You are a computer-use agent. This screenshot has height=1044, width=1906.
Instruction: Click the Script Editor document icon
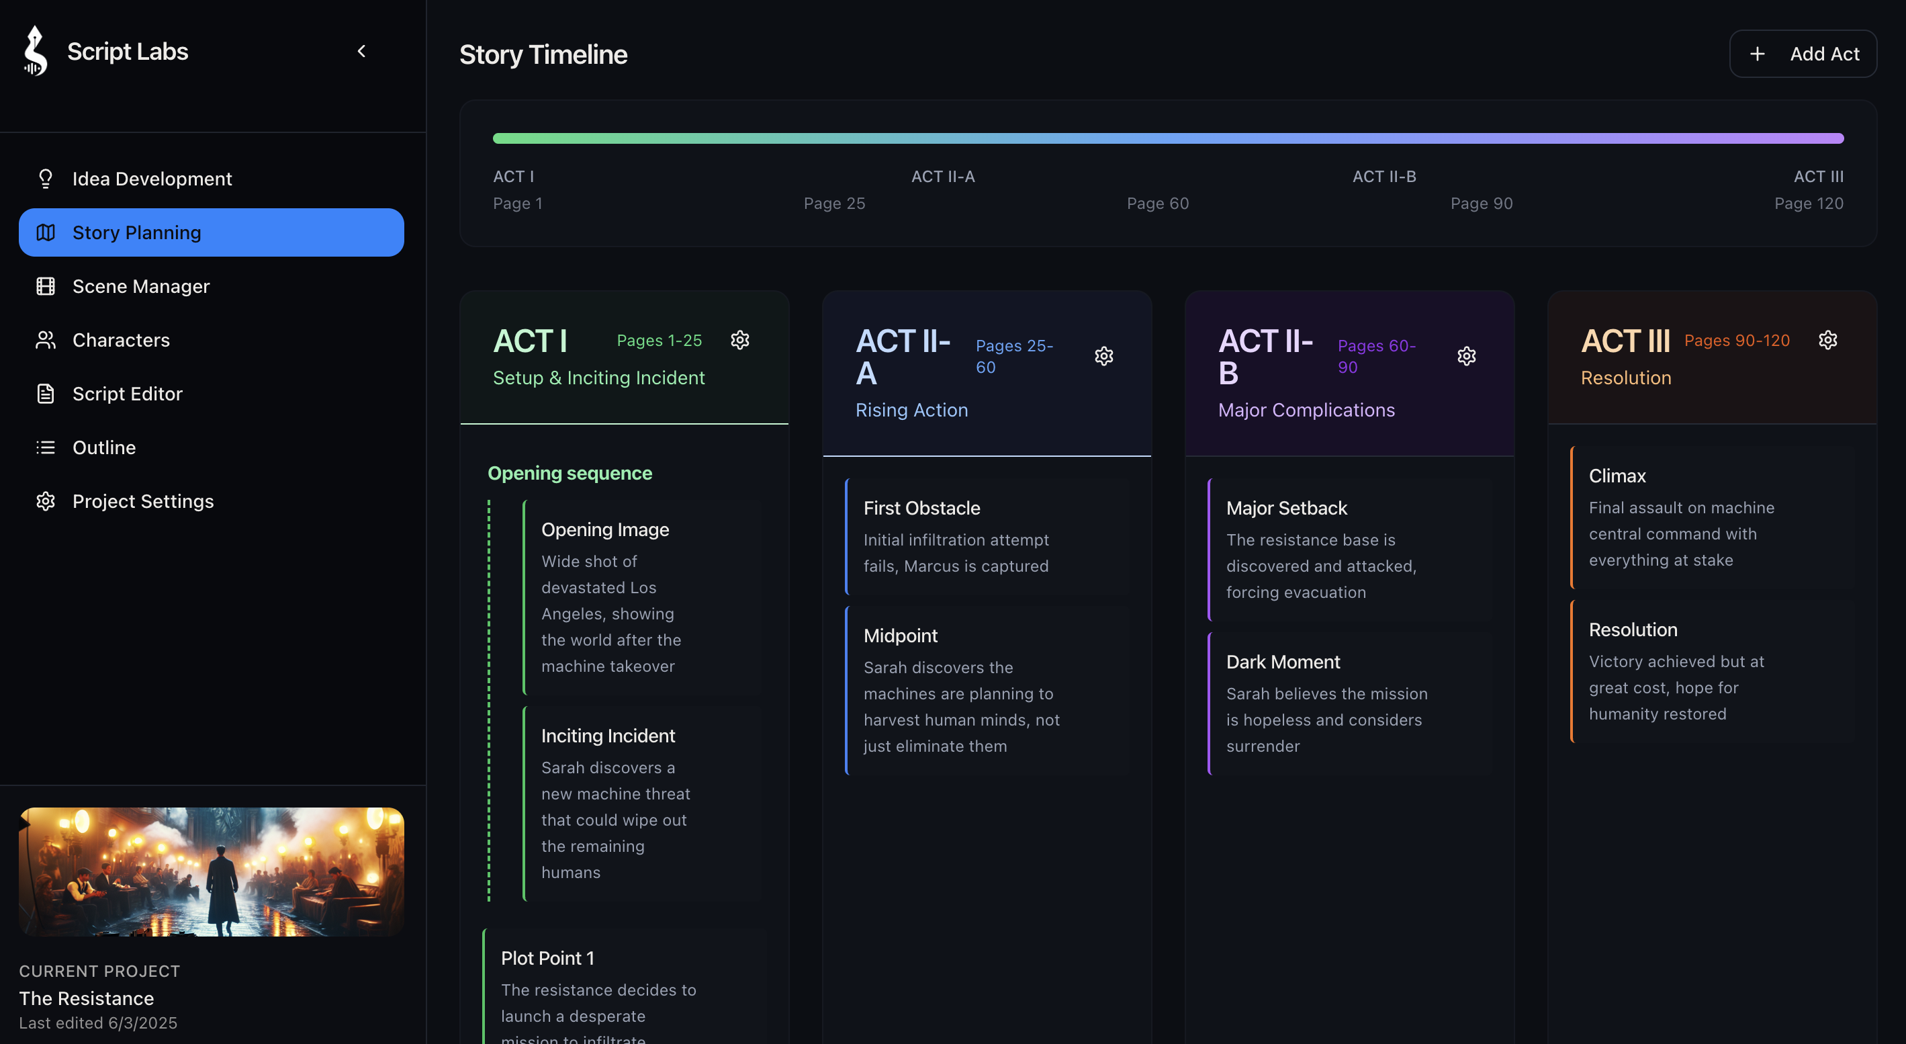pos(45,394)
